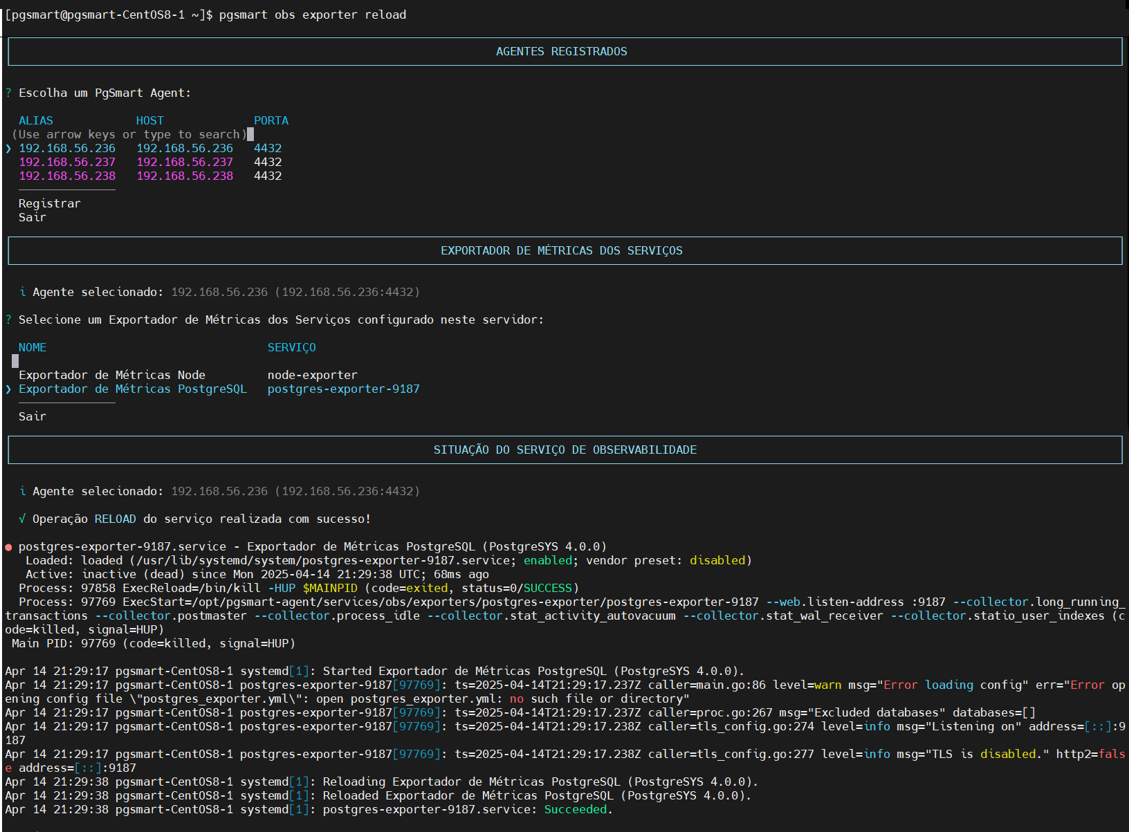Image resolution: width=1129 pixels, height=832 pixels.
Task: Click the RELOAD word in success message
Action: click(x=116, y=519)
